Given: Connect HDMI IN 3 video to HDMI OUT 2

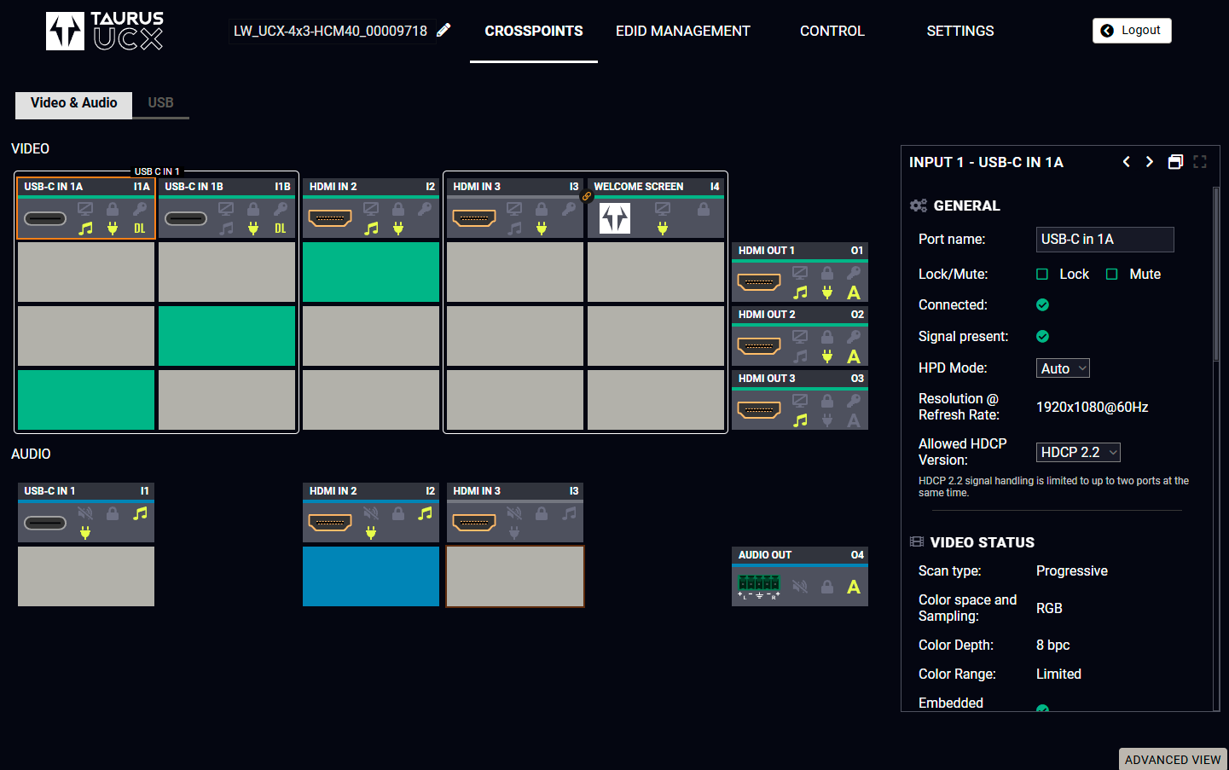Looking at the screenshot, I should click(x=515, y=336).
